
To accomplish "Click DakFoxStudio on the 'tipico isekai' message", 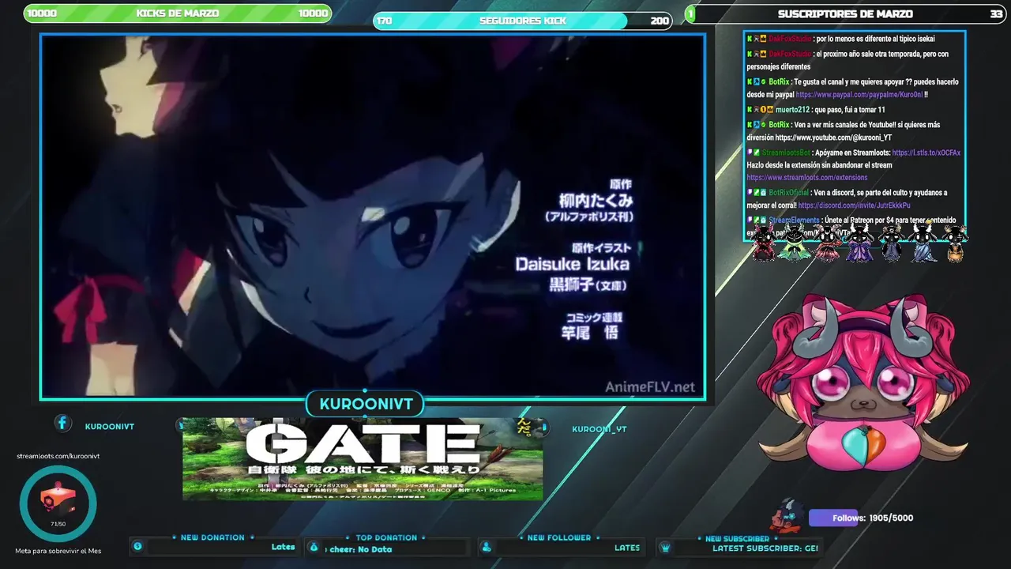I will pyautogui.click(x=790, y=39).
